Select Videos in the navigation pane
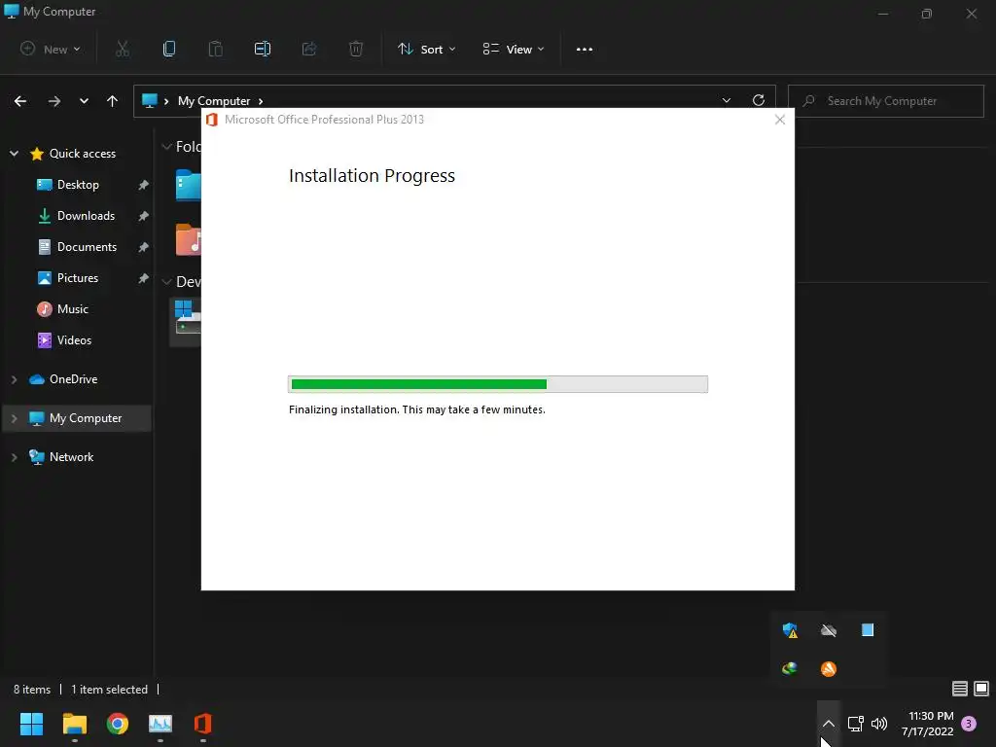 coord(74,340)
